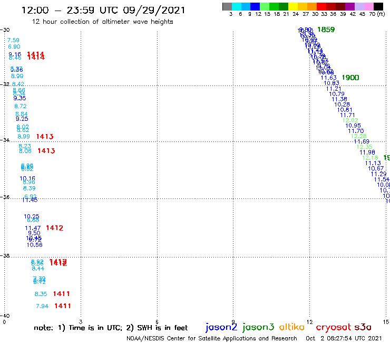Click the 'NOAA/NESDIS Center for Satellite Applications and Research' credit

pyautogui.click(x=212, y=339)
